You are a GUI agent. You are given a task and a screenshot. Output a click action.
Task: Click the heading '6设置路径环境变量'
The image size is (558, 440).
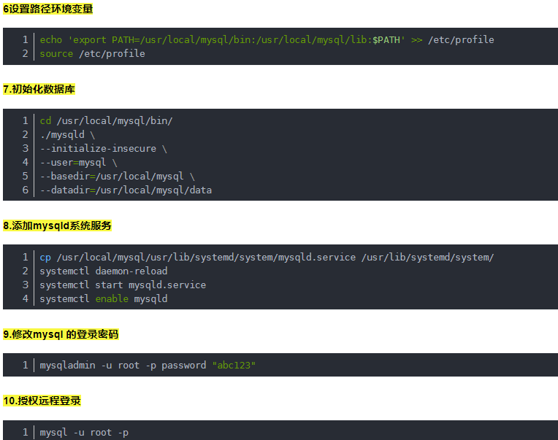point(47,9)
